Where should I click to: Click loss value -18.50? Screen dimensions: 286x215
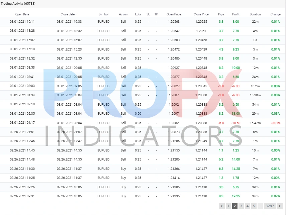click(x=236, y=123)
